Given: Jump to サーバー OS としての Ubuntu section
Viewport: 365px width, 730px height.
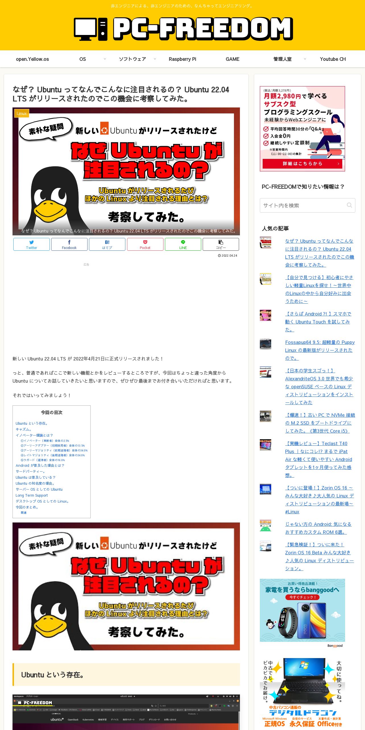Looking at the screenshot, I should point(39,489).
